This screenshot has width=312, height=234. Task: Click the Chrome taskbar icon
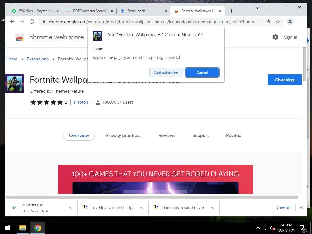click(37, 228)
